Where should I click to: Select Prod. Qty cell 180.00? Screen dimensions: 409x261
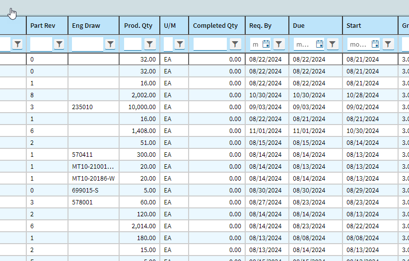pyautogui.click(x=139, y=238)
